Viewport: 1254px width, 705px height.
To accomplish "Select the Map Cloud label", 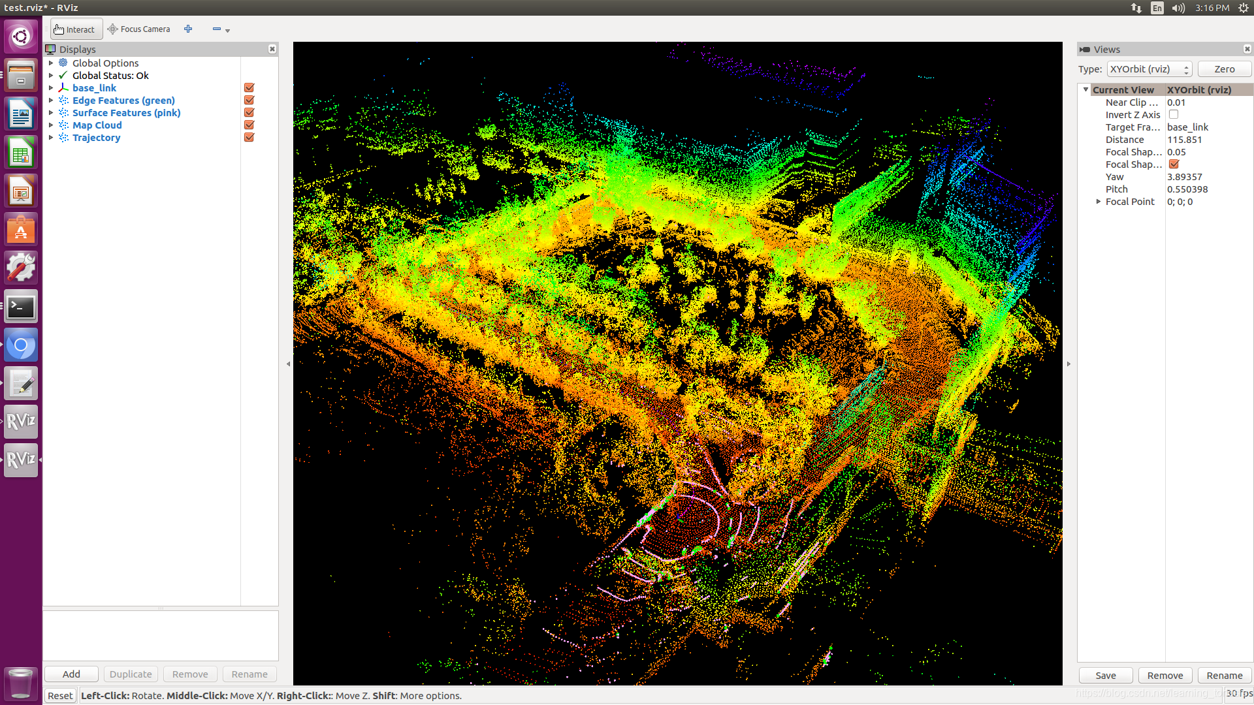I will (x=97, y=125).
